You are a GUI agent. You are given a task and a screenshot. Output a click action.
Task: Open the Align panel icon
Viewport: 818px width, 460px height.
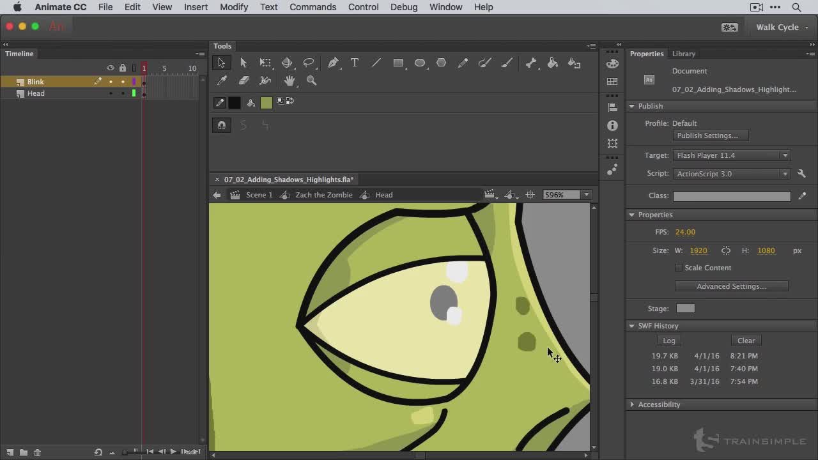click(x=612, y=107)
